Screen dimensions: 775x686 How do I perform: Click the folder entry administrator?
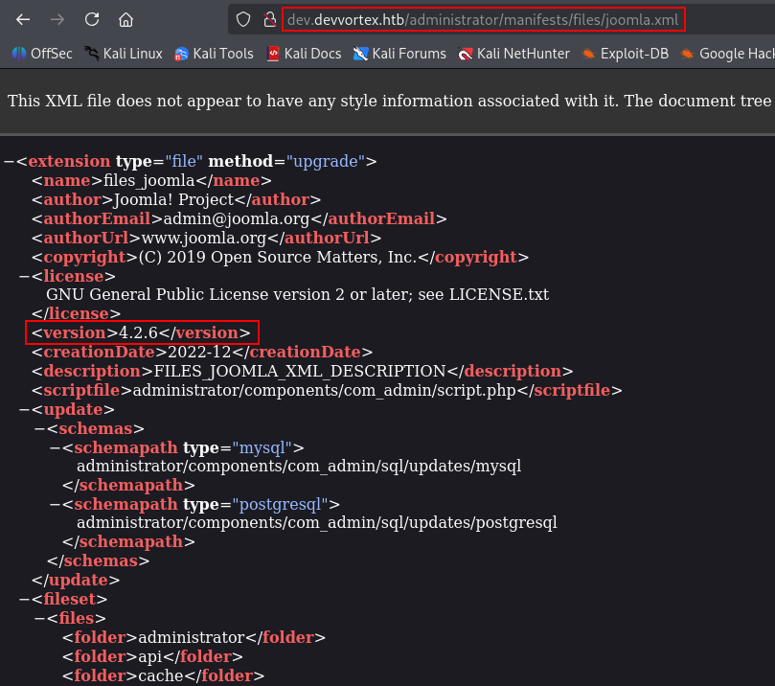coord(192,637)
